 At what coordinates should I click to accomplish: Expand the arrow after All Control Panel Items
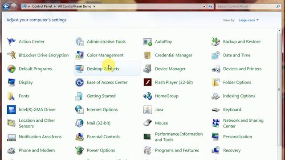click(94, 6)
